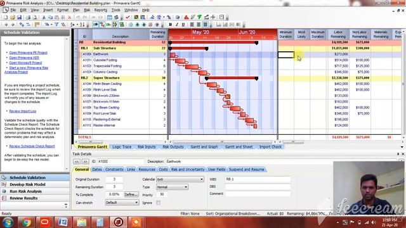
Task: Click the Italic I formatting icon
Action: (177, 25)
